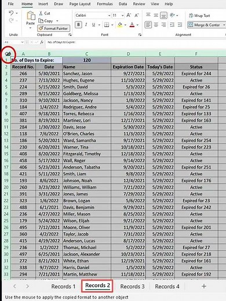Open the Records 1 sheet tab
Viewport: 226px width, 301px height.
point(63,287)
